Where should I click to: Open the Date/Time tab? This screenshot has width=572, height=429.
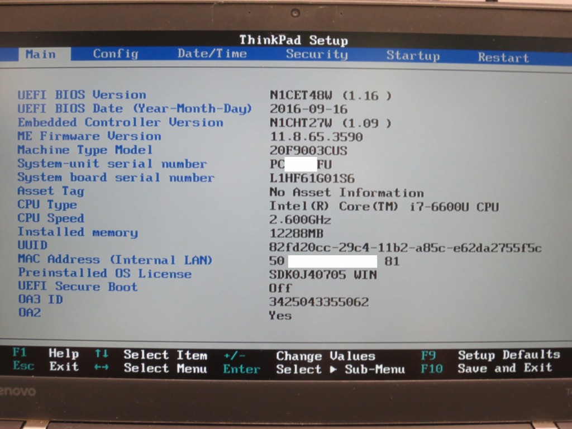(x=212, y=54)
